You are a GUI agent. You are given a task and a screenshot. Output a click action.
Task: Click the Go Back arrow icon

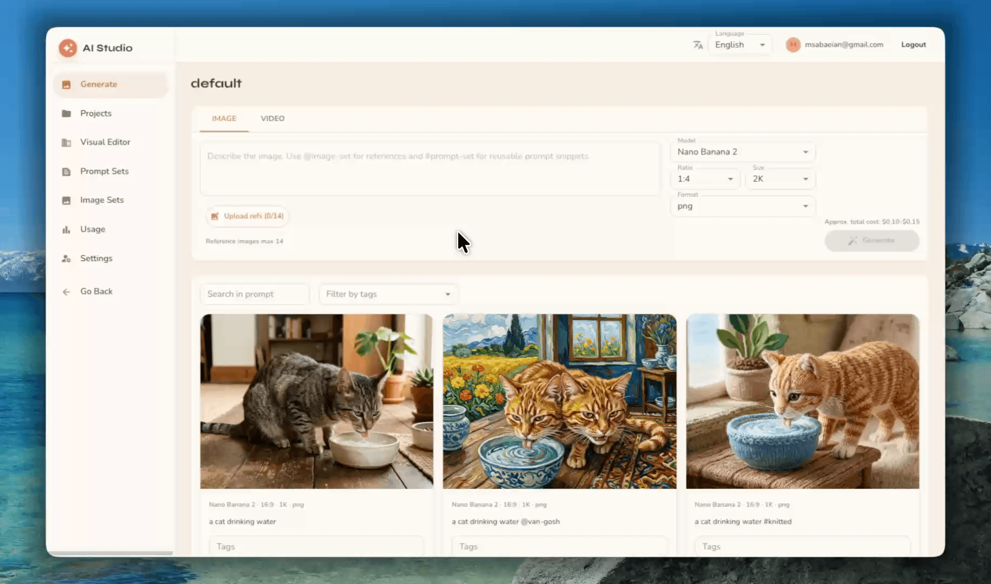(x=67, y=292)
